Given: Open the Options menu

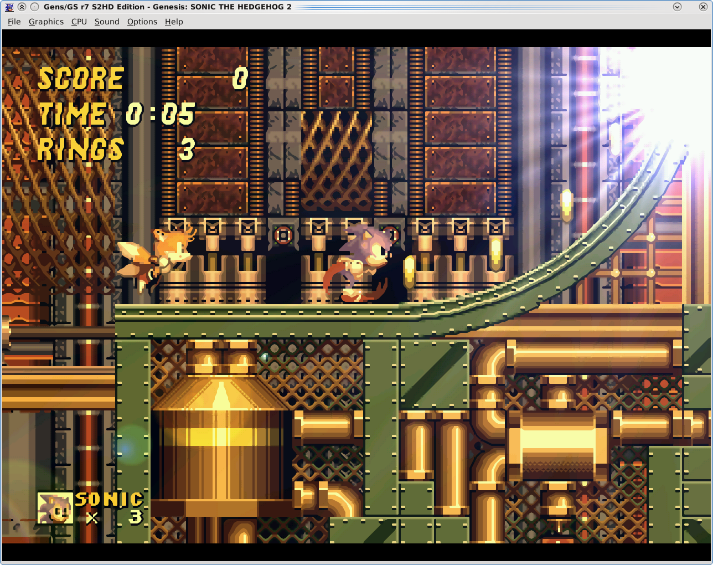Looking at the screenshot, I should click(x=142, y=22).
